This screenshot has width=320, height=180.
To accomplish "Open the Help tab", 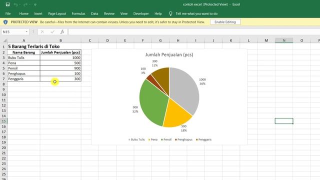I will (x=158, y=13).
